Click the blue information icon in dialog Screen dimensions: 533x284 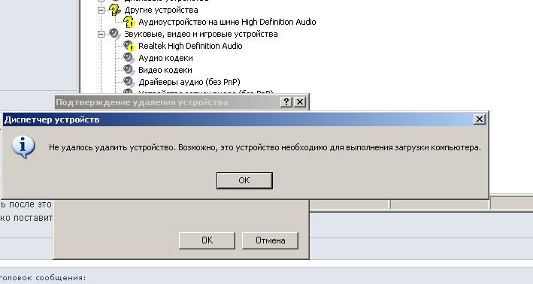tap(23, 147)
